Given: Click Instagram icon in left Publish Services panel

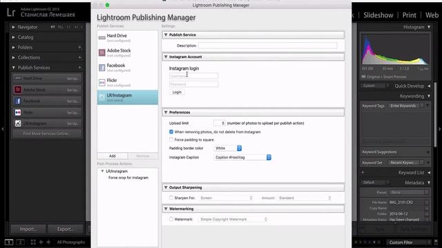Looking at the screenshot, I should coord(18,123).
